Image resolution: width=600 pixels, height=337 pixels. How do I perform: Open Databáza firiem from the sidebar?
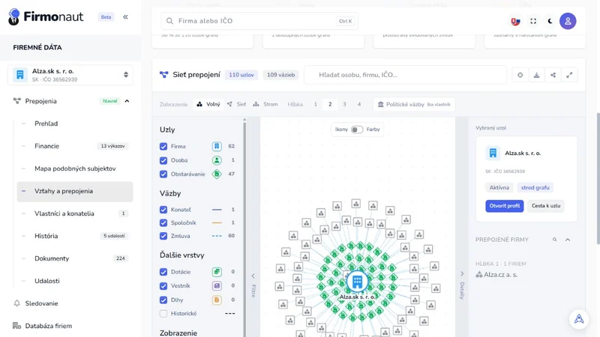(x=48, y=326)
